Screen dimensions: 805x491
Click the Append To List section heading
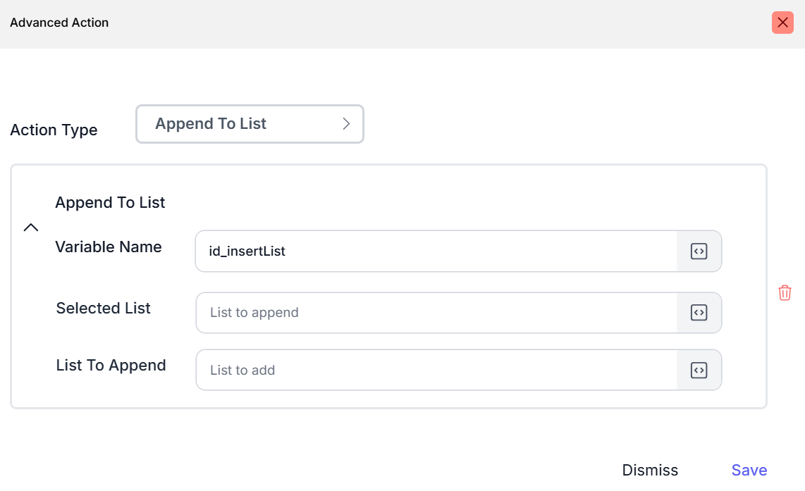pyautogui.click(x=110, y=203)
